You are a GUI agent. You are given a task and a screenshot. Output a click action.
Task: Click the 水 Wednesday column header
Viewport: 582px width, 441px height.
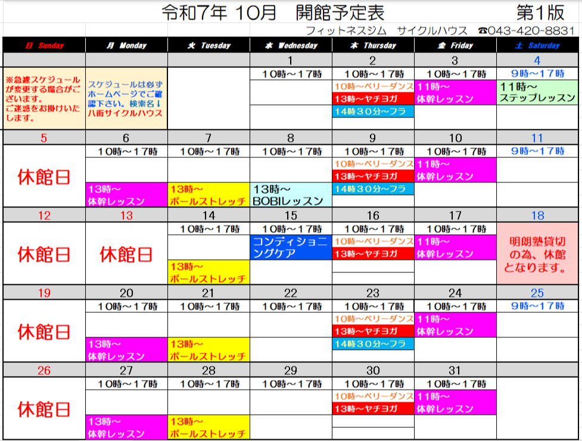(x=290, y=45)
